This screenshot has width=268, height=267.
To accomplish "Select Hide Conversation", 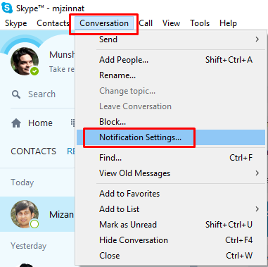I will (171, 240).
